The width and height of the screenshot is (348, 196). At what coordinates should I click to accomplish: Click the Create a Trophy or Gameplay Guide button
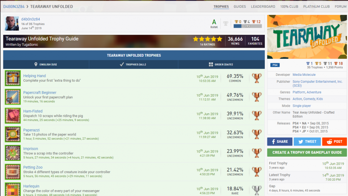(x=307, y=152)
